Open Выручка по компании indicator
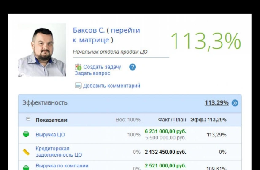This screenshot has width=260, height=170. click(x=62, y=166)
